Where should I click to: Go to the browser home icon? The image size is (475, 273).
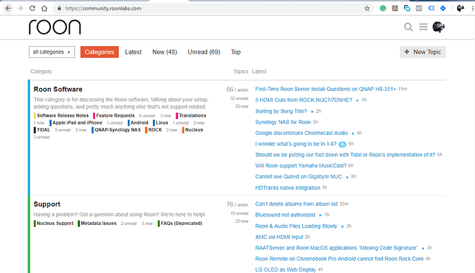pos(44,8)
